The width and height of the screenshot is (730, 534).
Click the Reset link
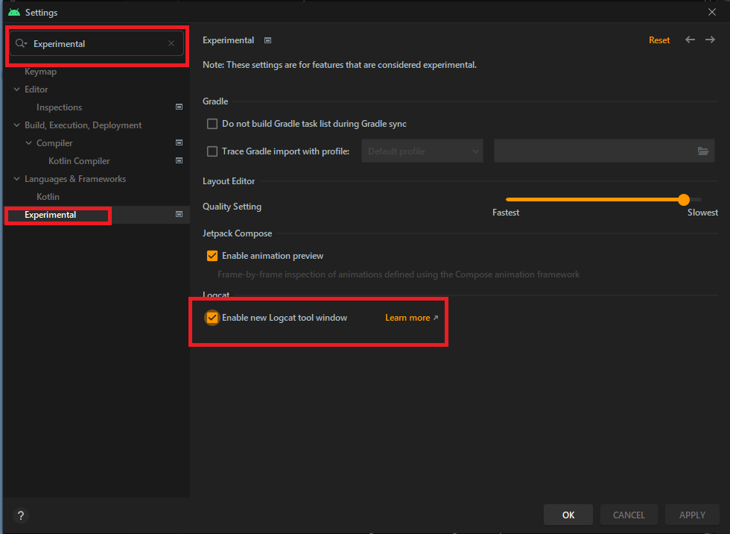(659, 40)
